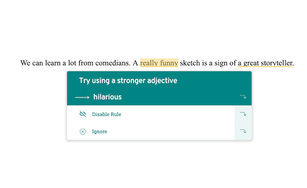Click the circled X Ignore icon

[x=83, y=132]
